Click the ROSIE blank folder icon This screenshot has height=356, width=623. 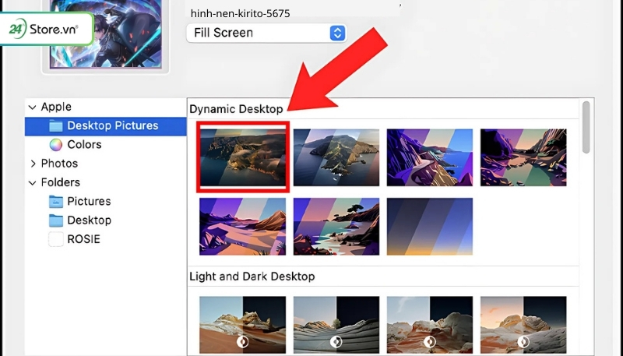(x=55, y=239)
